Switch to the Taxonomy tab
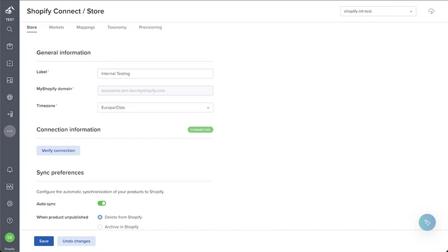Screen dimensions: 448x252 click(x=117, y=27)
